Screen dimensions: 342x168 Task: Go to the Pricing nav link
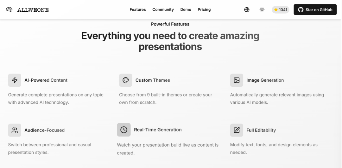point(204,9)
